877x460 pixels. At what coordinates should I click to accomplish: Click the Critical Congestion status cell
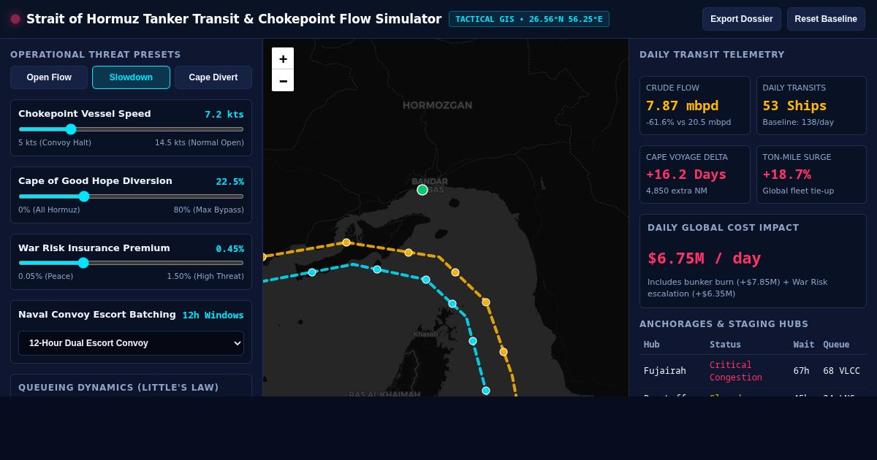[x=736, y=371]
